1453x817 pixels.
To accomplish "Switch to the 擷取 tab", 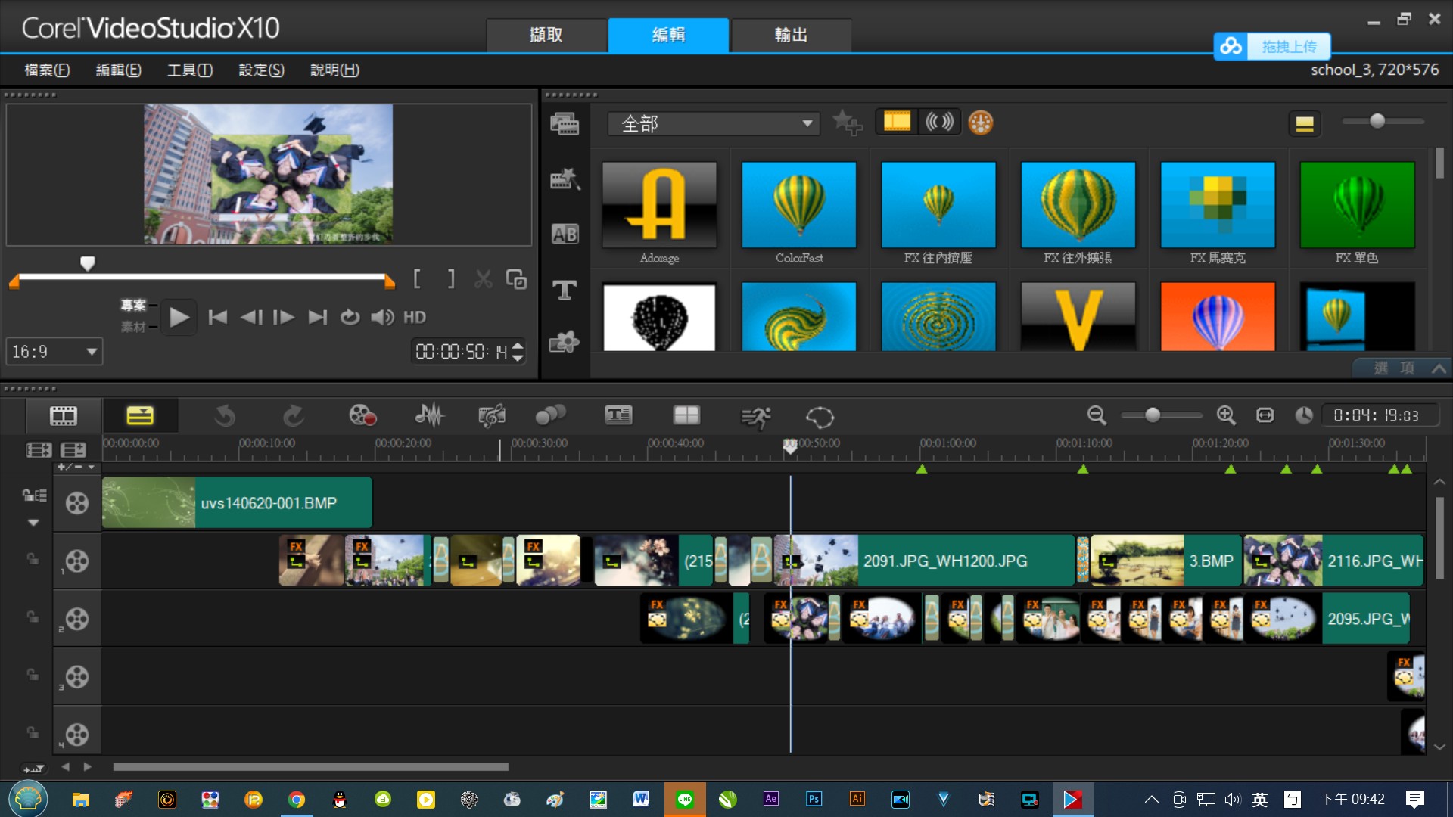I will tap(546, 35).
